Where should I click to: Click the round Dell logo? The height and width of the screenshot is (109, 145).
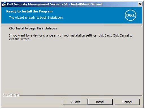click(x=131, y=15)
